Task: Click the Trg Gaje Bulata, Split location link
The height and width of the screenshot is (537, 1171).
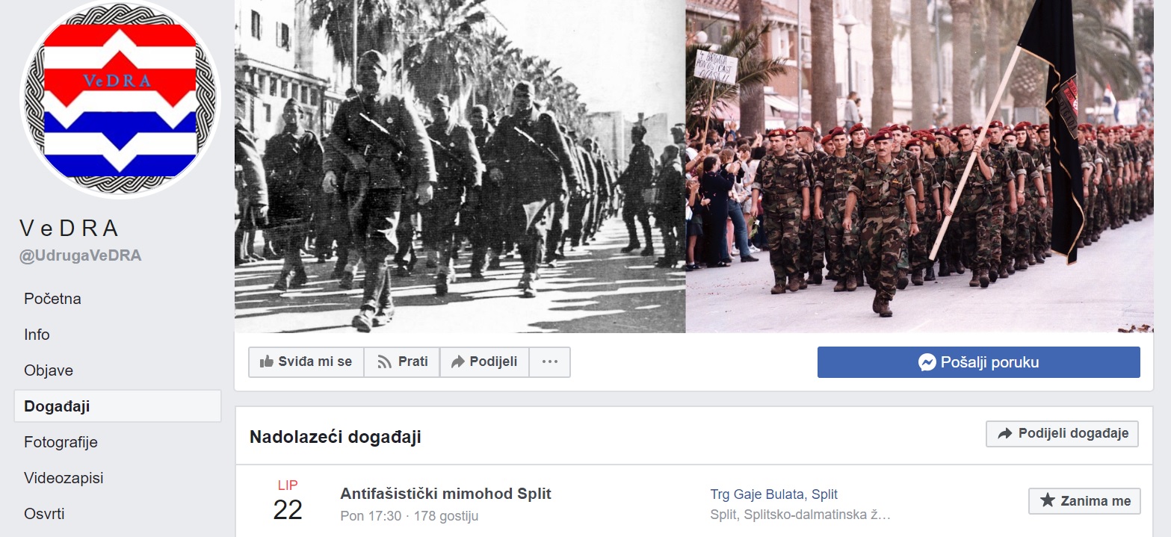Action: 773,494
